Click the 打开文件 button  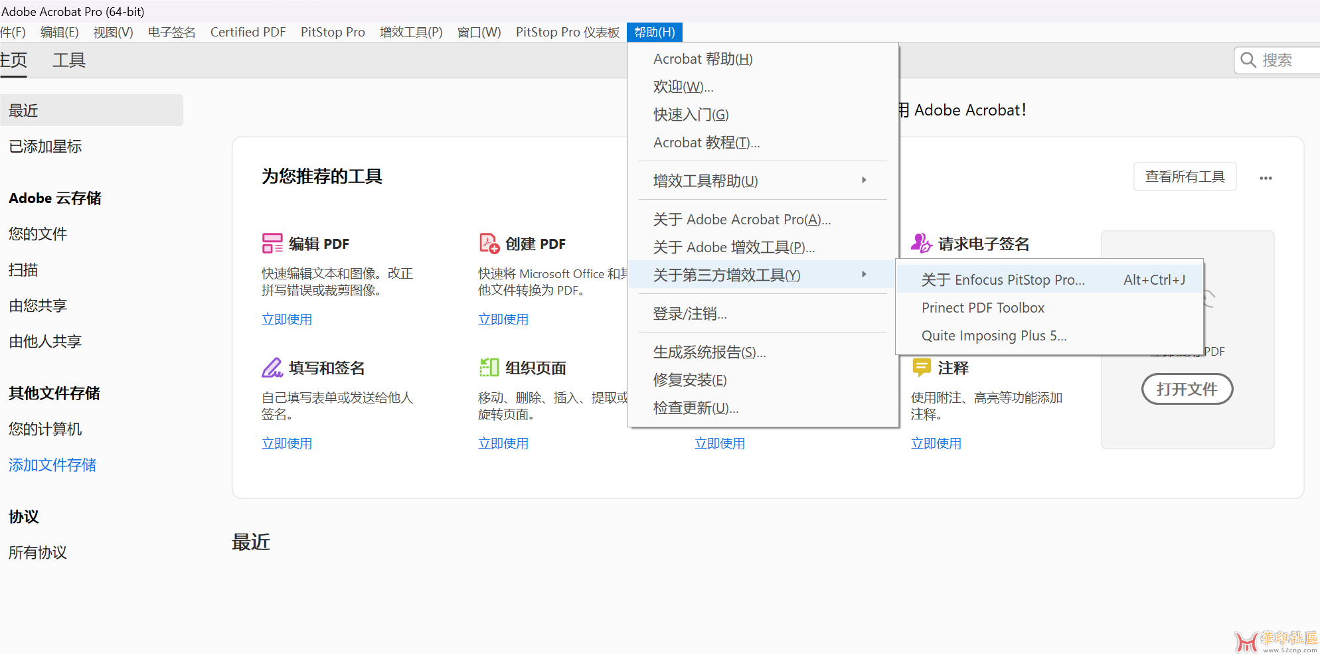click(x=1187, y=389)
